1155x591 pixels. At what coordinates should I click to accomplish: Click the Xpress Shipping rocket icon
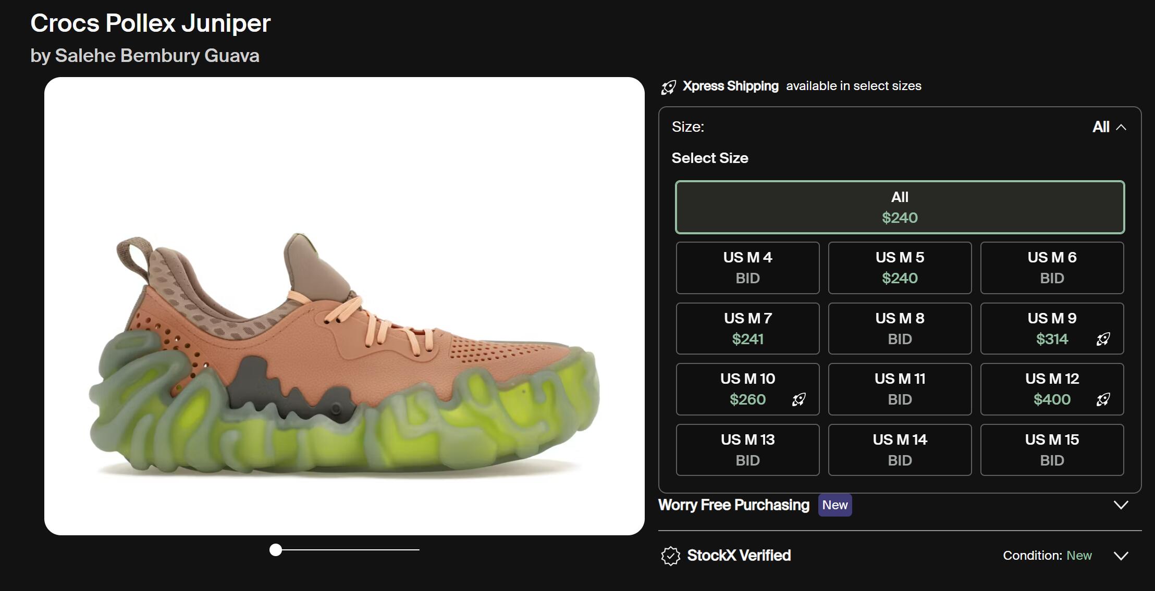pos(669,87)
